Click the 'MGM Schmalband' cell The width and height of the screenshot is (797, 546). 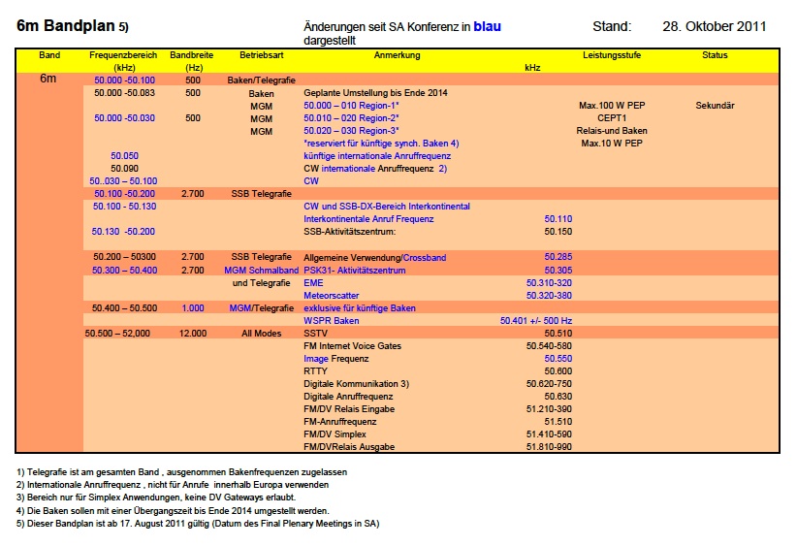pos(261,270)
